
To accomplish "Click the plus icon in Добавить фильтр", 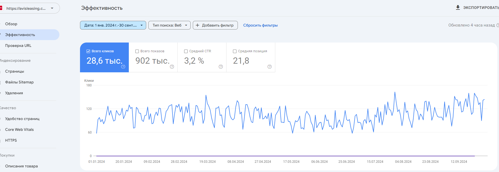I will pyautogui.click(x=197, y=25).
